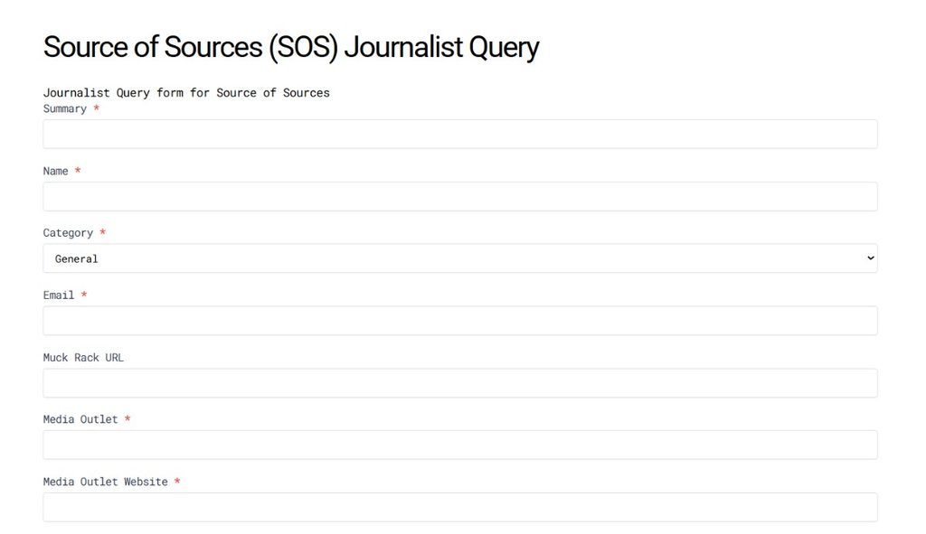The image size is (926, 534).
Task: Click the text 'Journalist Query form for Source of Sources'
Action: [186, 93]
